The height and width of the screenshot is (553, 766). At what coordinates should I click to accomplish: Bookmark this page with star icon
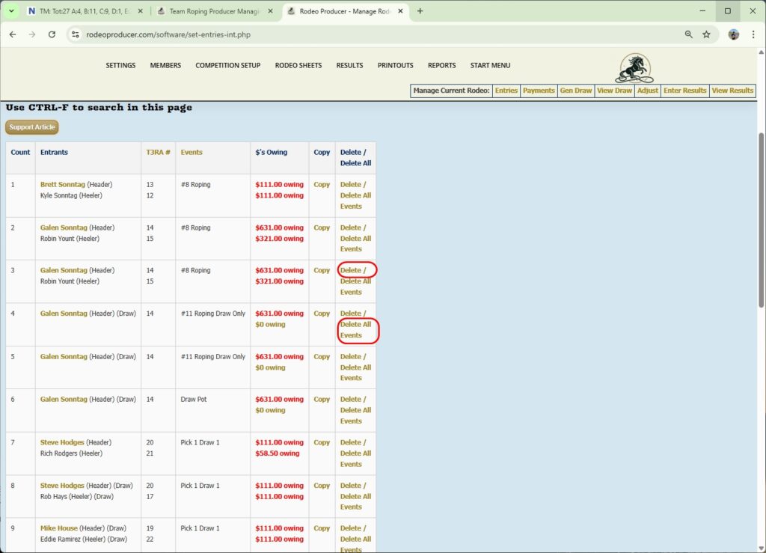[x=706, y=34]
